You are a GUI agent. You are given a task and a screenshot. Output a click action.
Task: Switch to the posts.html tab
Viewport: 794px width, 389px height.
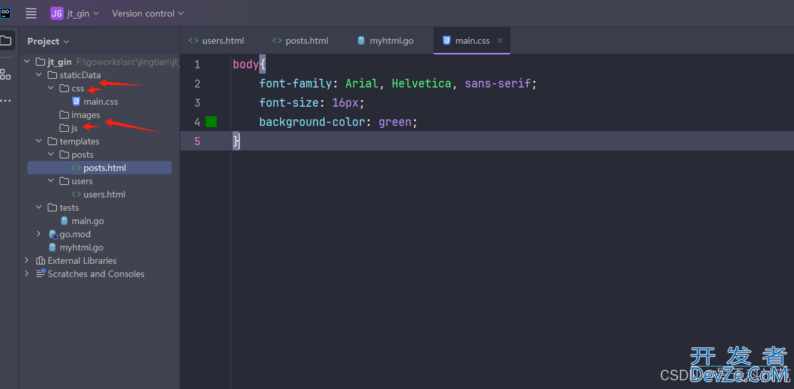(x=300, y=40)
